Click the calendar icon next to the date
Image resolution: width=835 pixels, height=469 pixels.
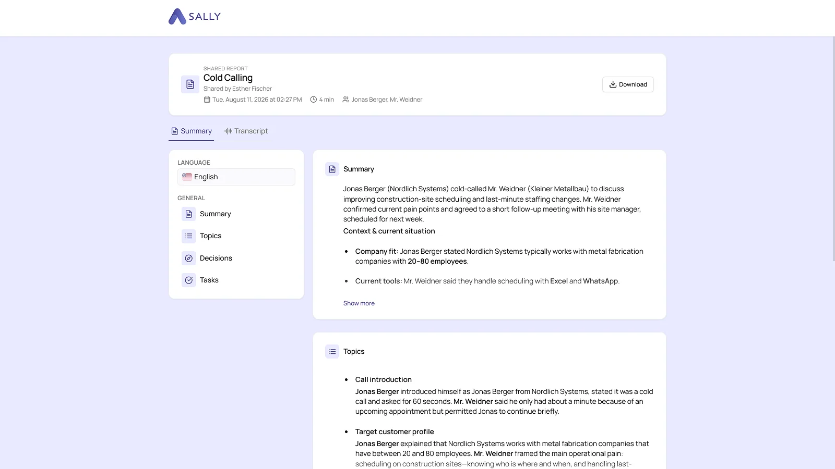click(207, 100)
